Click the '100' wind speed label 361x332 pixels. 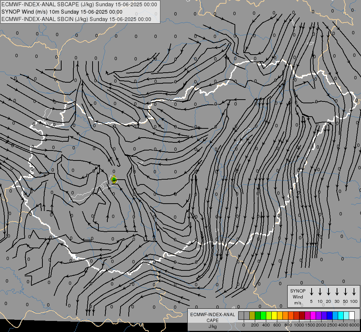[354, 301]
